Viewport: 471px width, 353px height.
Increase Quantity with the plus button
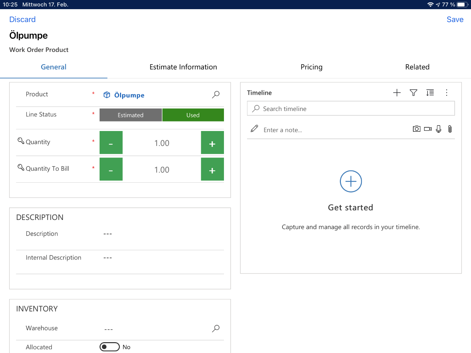(x=212, y=143)
